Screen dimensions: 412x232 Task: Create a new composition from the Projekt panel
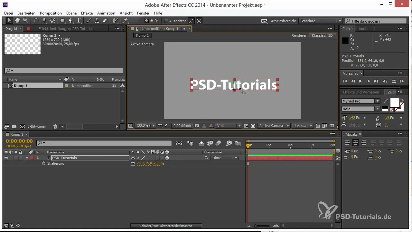(22, 127)
